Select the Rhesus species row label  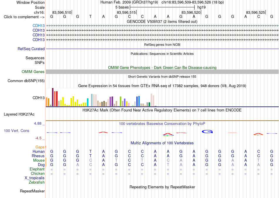[x=38, y=156]
